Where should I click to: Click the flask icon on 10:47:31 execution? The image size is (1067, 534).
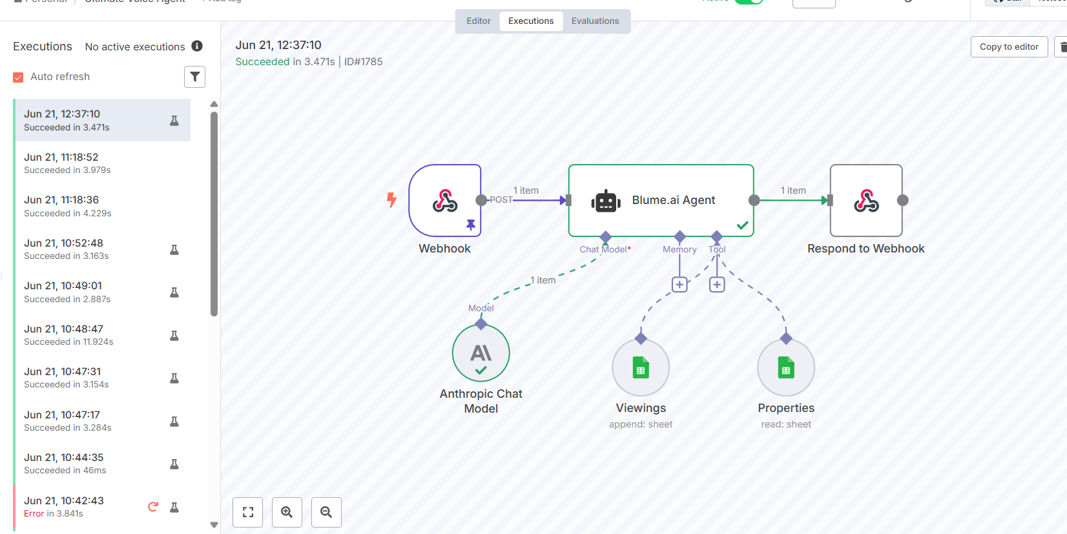(174, 378)
